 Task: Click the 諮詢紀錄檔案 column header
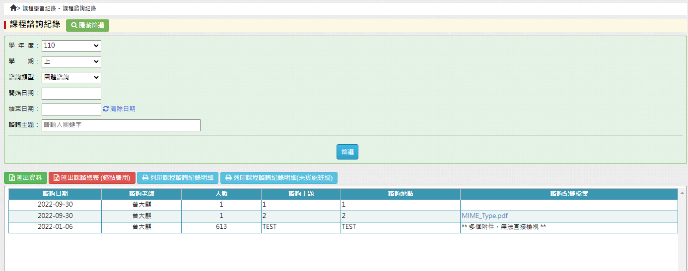pyautogui.click(x=569, y=194)
